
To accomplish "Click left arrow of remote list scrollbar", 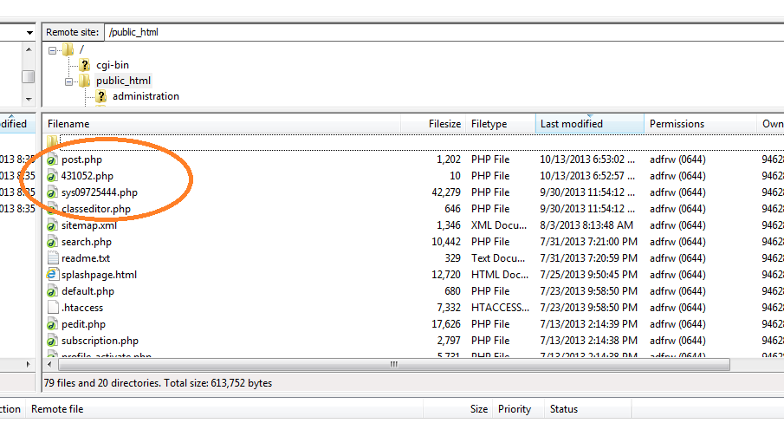I will pyautogui.click(x=49, y=365).
